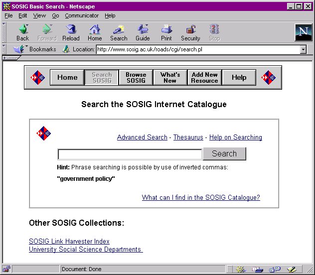Click the Search SOSIG nav button

[102, 78]
